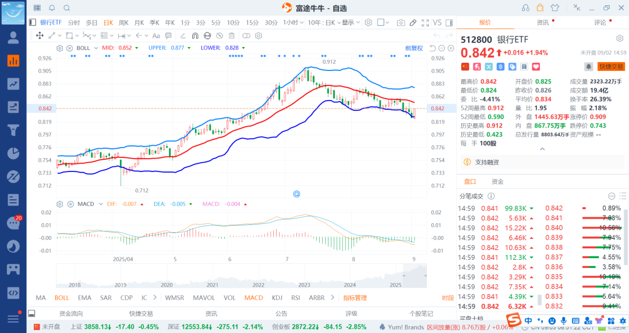The image size is (629, 333).
Task: Open the Quotes bar-chart sidebar icon
Action: pos(13,61)
